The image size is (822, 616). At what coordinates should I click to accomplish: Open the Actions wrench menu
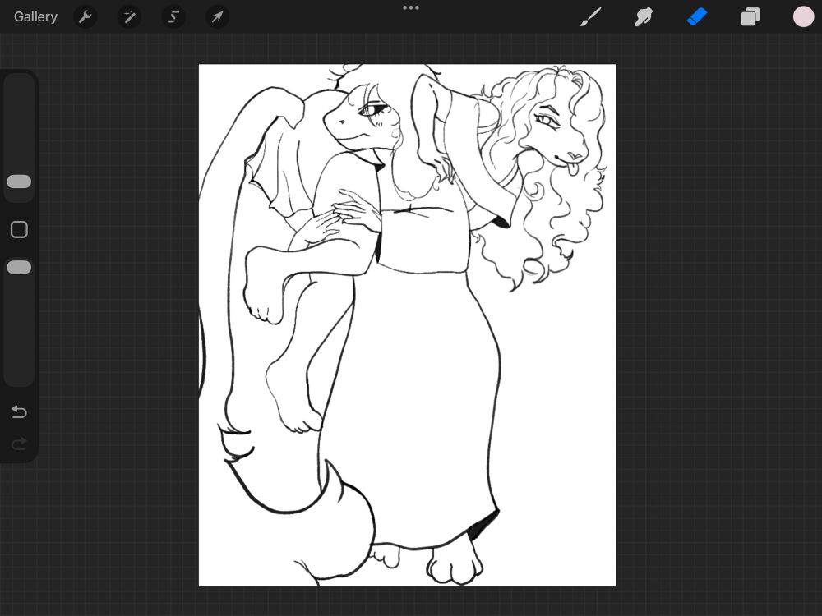click(x=85, y=17)
